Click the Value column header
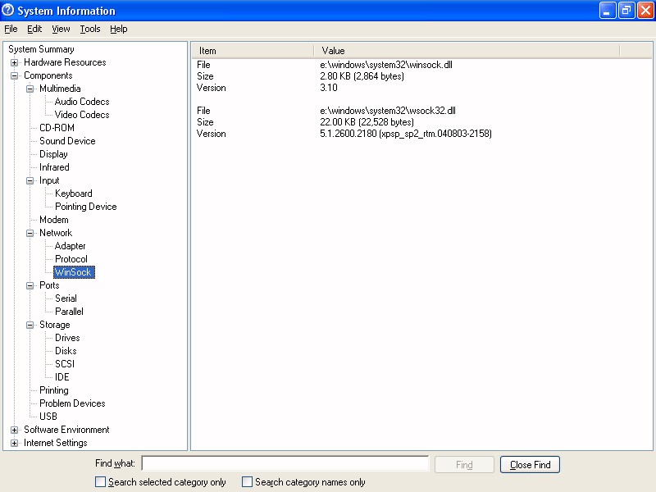This screenshot has width=656, height=492. tap(467, 51)
